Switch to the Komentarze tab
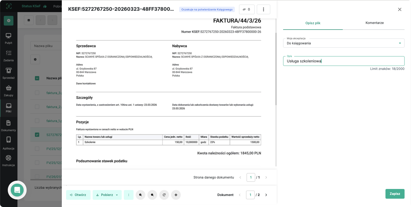This screenshot has height=207, width=411. 374,23
